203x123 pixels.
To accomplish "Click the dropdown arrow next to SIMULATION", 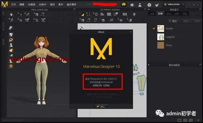I will pyautogui.click(x=183, y=4).
